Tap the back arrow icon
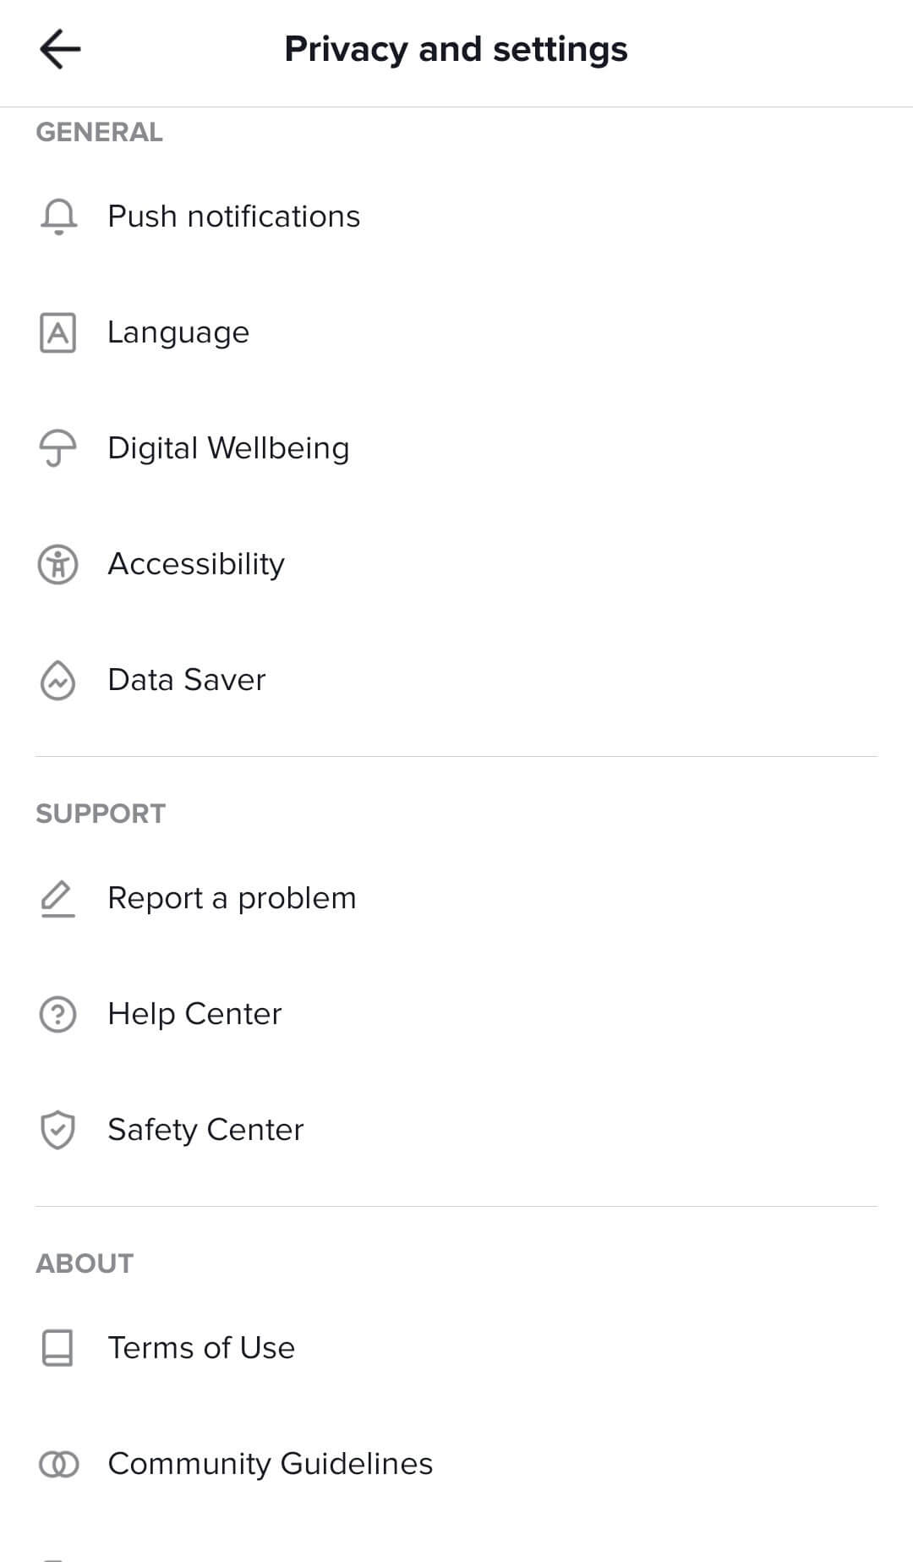This screenshot has height=1562, width=913. pos(60,49)
